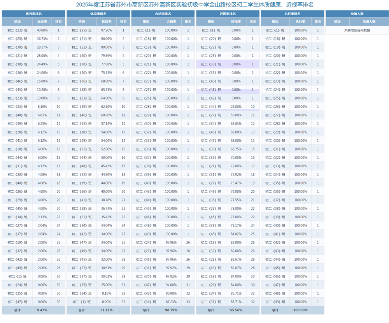Click the 近视率排名 table title
389x323 pixels.
coord(228,14)
